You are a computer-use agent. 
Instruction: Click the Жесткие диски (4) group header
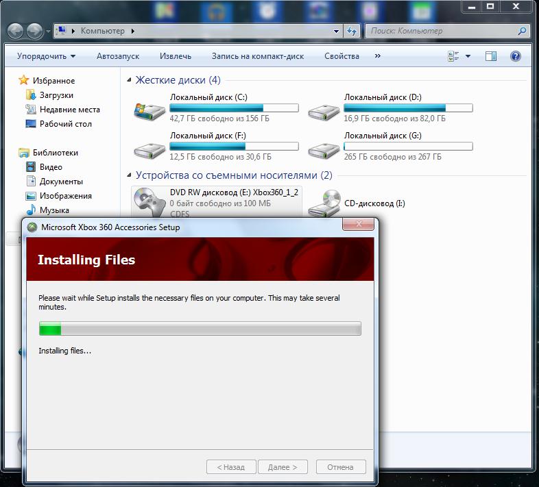[178, 80]
